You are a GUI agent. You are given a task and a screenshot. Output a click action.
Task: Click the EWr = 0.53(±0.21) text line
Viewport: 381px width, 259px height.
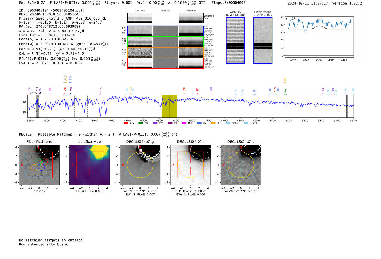point(57,49)
